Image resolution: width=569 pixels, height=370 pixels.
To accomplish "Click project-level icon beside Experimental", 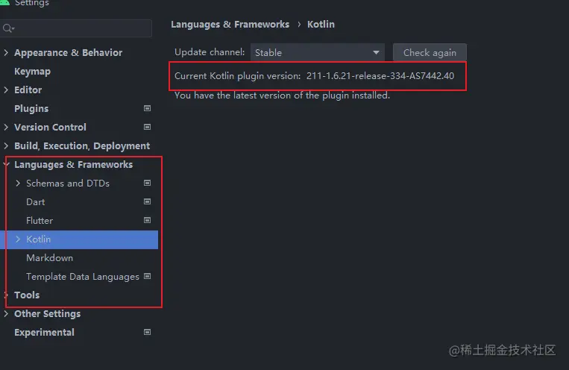I will 147,332.
